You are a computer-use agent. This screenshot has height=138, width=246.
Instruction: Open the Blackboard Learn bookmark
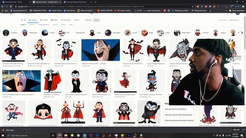coord(199,10)
